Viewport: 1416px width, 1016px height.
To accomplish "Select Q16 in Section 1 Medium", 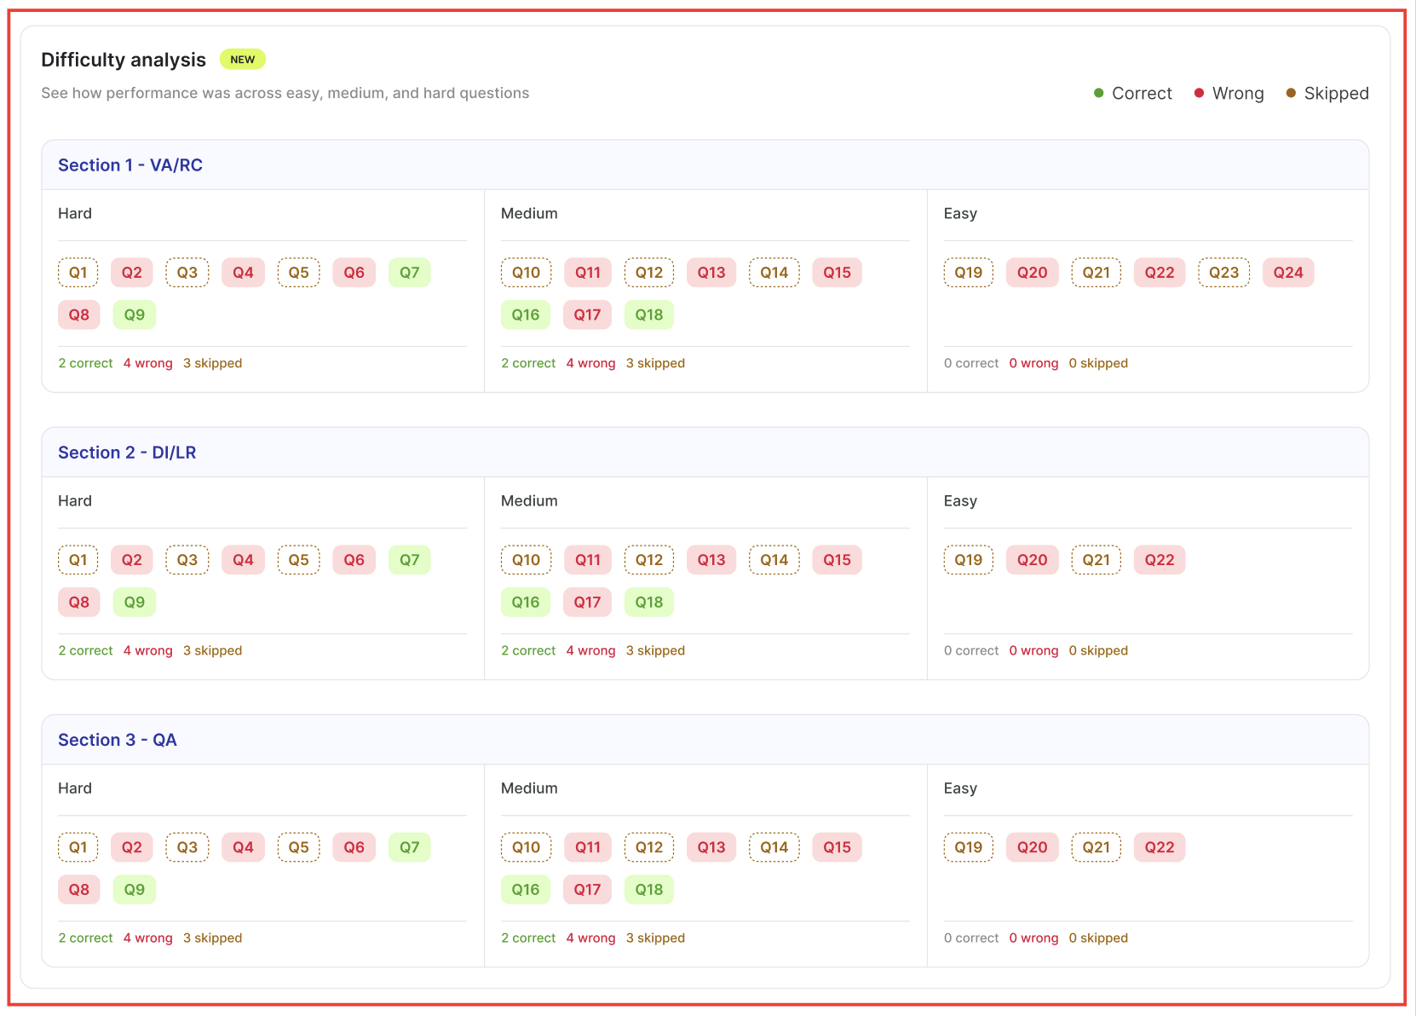I will point(526,315).
